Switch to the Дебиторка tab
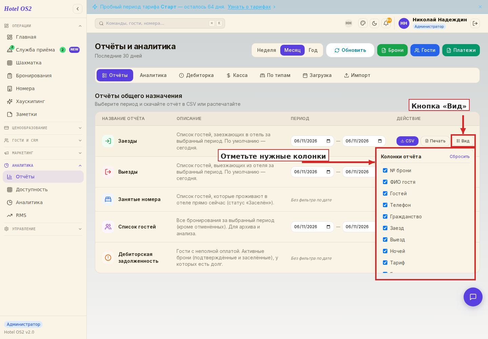This screenshot has width=488, height=339. 196,75
